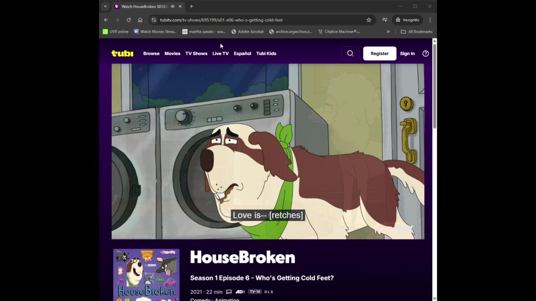
Task: Go back to the previous page
Action: [106, 20]
